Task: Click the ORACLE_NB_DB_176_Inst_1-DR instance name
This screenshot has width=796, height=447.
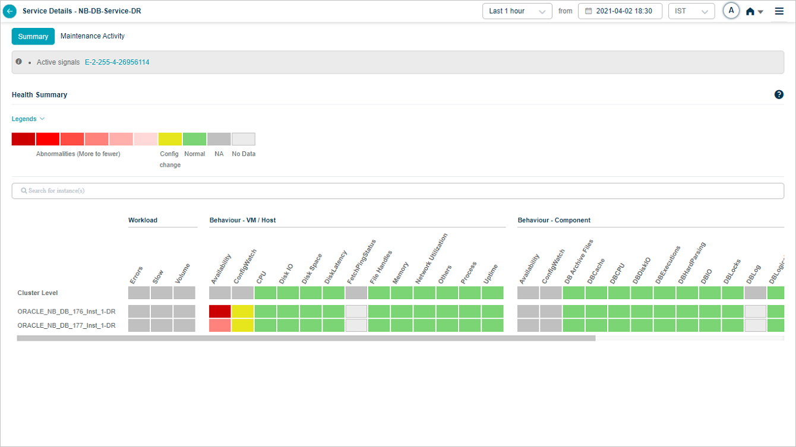Action: pyautogui.click(x=67, y=312)
